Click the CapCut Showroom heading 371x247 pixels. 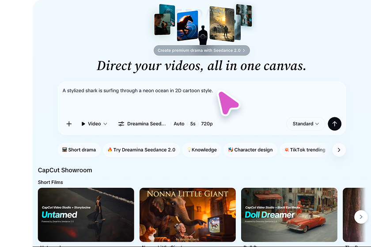[65, 170]
